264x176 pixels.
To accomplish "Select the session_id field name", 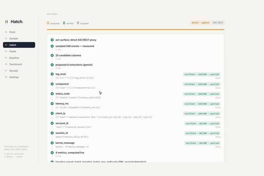I will 62,133.
